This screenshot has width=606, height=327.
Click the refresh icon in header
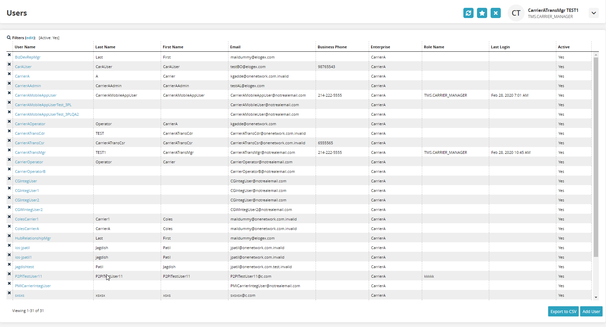point(468,13)
